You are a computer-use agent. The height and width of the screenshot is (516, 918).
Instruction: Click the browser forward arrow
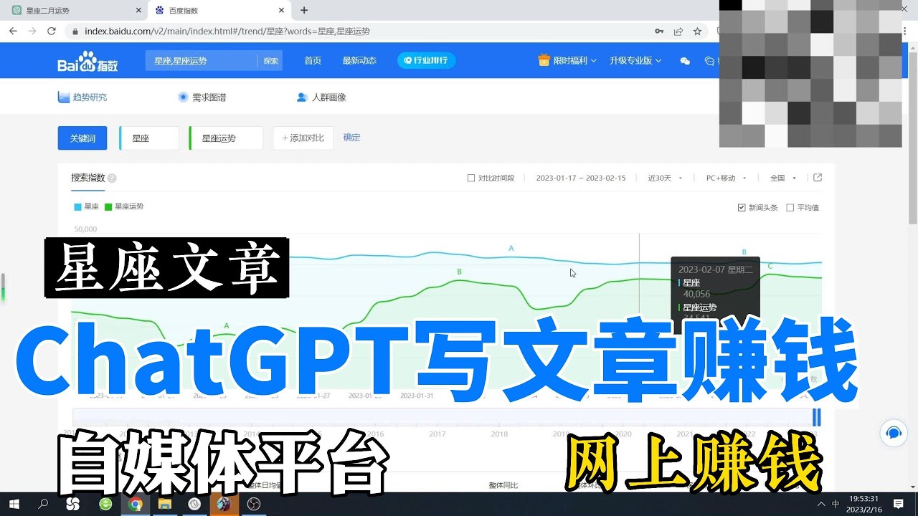[x=32, y=32]
